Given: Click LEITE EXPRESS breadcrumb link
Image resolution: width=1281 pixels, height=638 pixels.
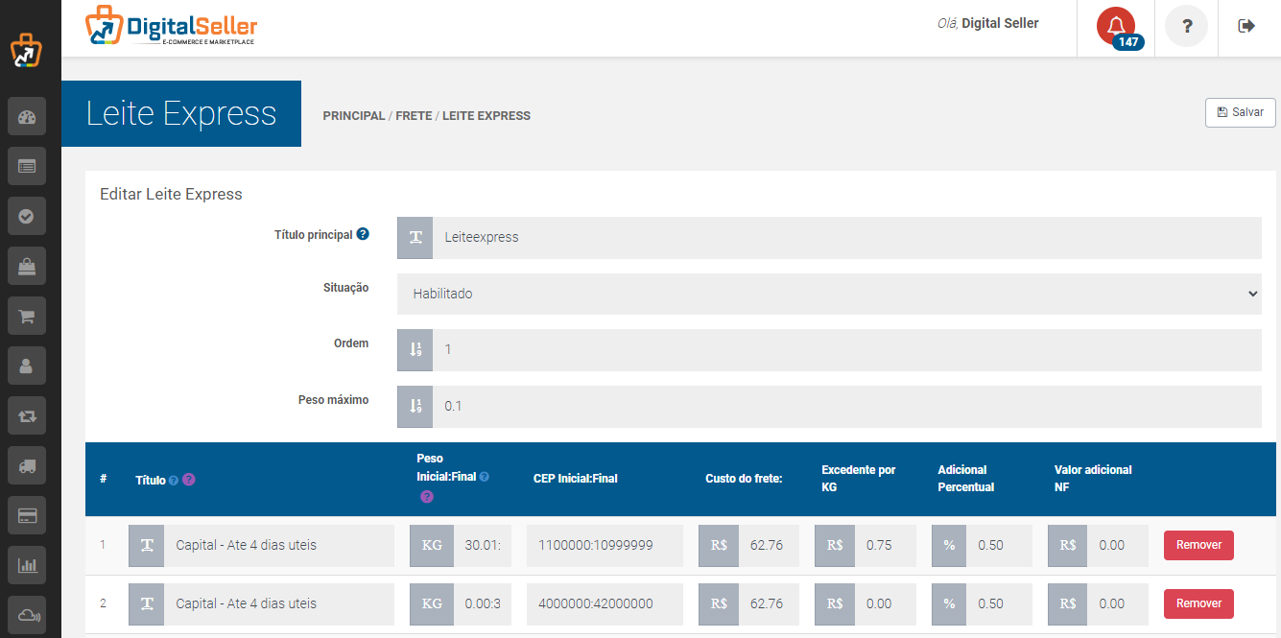Looking at the screenshot, I should pos(486,115).
